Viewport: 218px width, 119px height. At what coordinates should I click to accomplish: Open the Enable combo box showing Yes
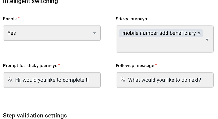pyautogui.click(x=52, y=33)
